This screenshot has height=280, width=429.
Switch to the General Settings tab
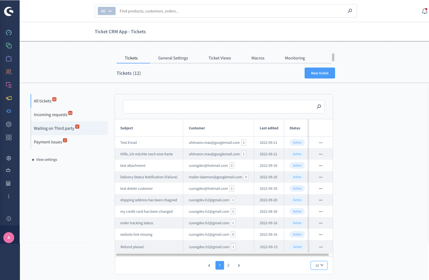(173, 58)
